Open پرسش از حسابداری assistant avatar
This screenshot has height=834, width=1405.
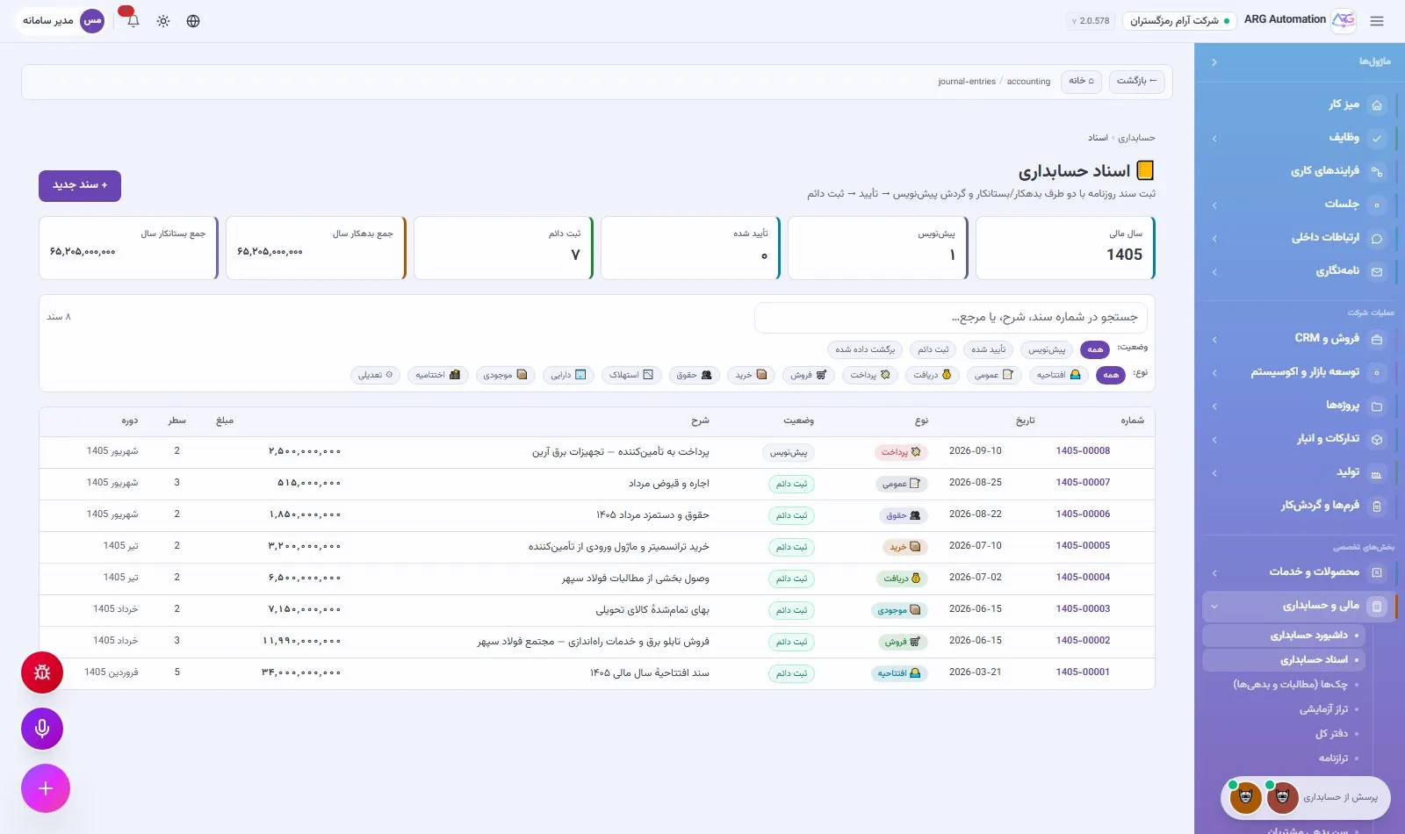click(x=1282, y=797)
